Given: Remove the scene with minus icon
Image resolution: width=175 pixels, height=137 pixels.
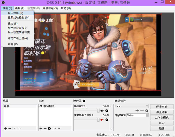Looking at the screenshot, I should [10, 129].
